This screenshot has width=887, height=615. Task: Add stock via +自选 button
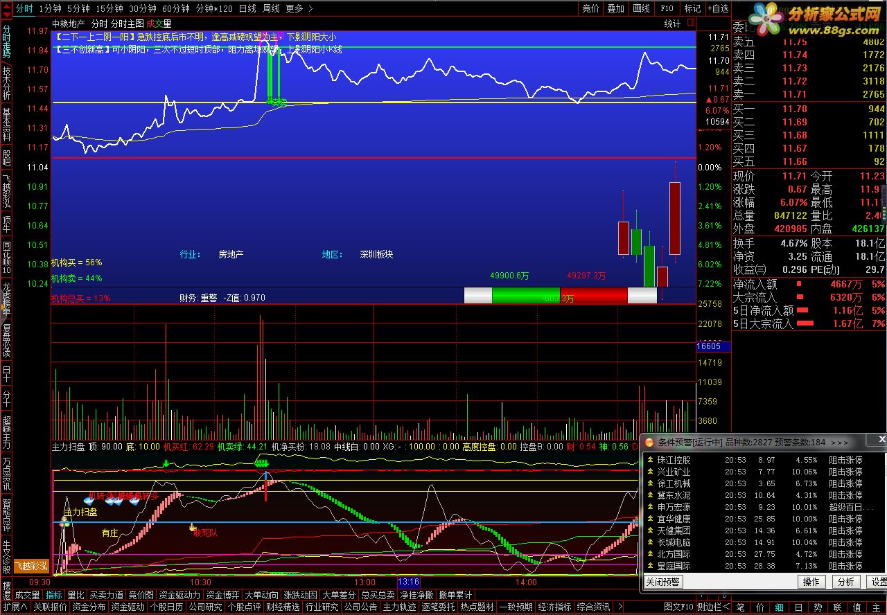pyautogui.click(x=718, y=8)
